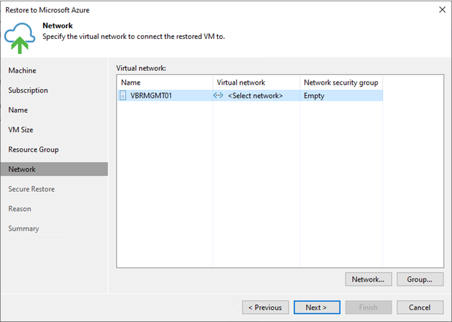Click the Group... button
Screen dimensions: 452x322
click(x=420, y=280)
